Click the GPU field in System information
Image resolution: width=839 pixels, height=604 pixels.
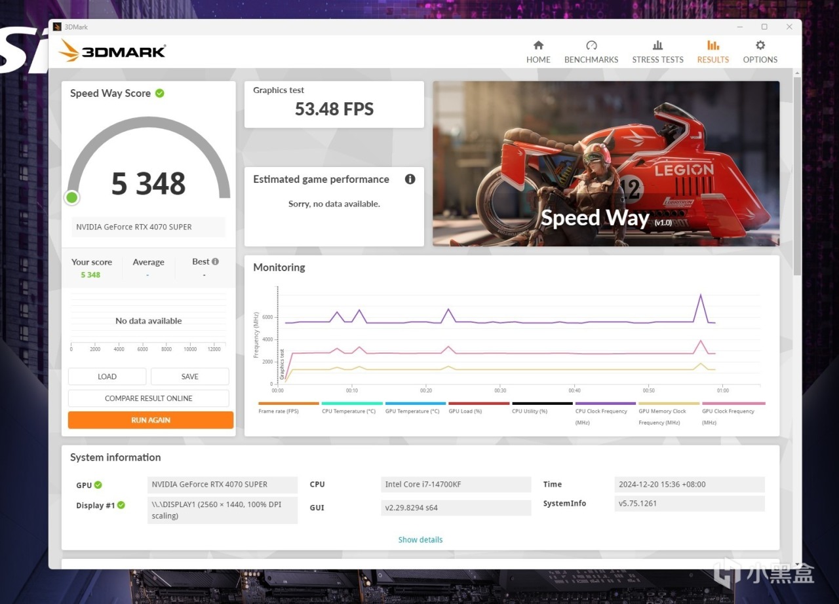(223, 484)
